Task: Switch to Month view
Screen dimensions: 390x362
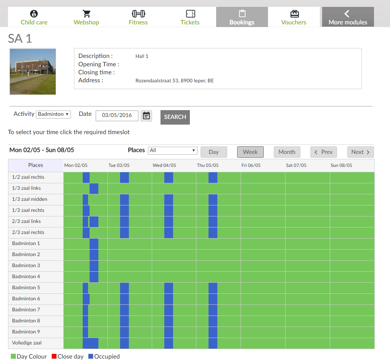Action: point(287,152)
